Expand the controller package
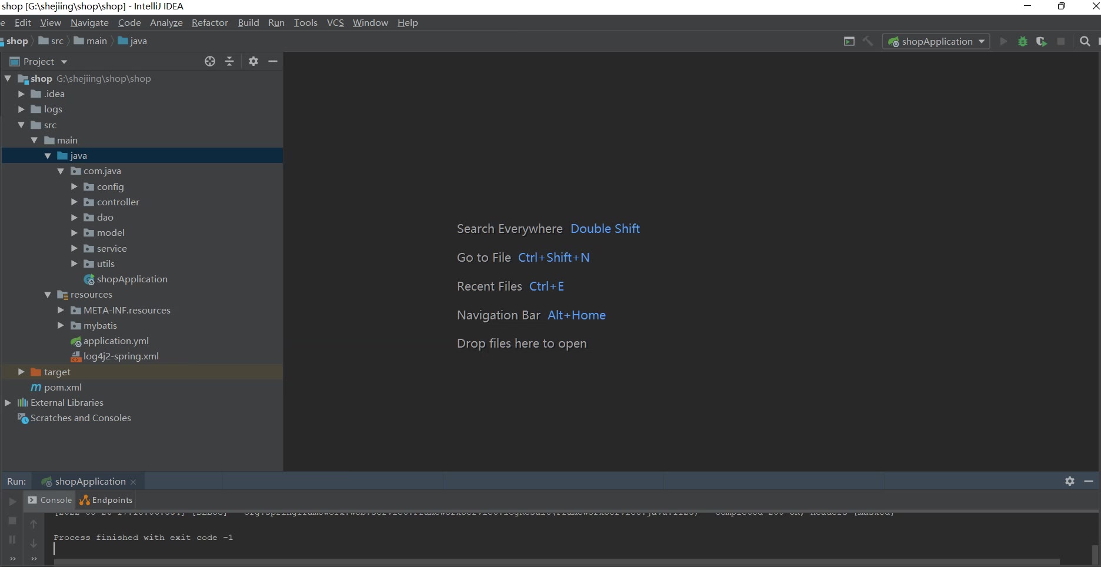 (75, 202)
